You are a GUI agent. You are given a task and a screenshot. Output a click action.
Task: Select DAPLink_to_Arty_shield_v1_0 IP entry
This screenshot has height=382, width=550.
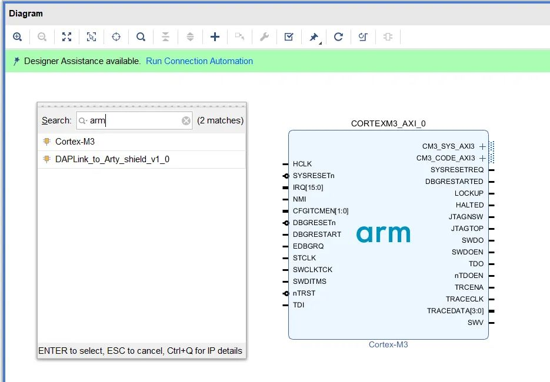(x=142, y=159)
